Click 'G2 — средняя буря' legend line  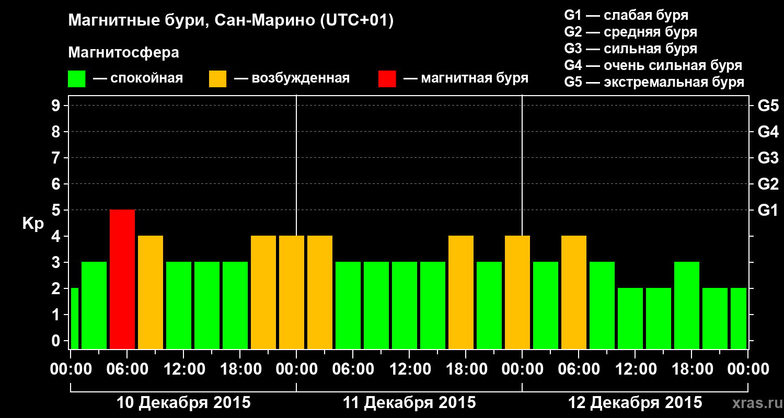click(x=630, y=32)
